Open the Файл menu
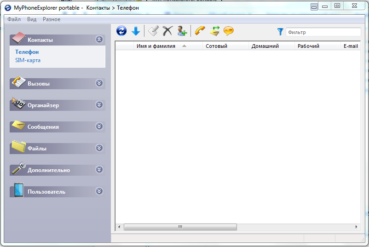 point(14,19)
